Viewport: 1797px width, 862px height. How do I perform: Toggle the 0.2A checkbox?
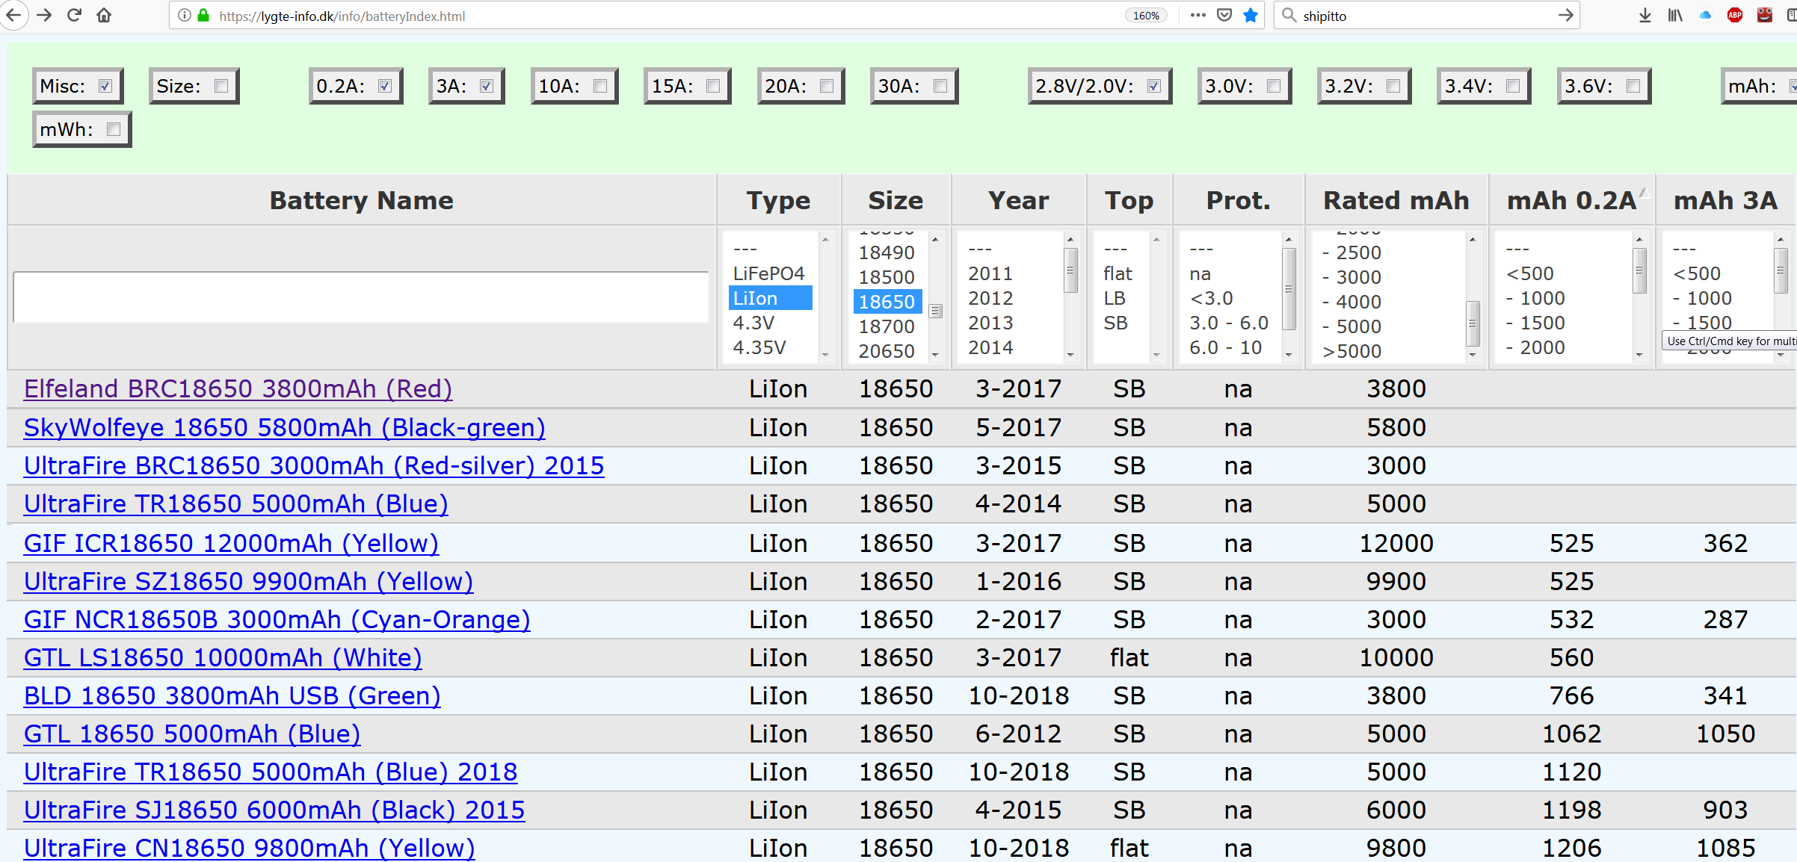tap(385, 86)
